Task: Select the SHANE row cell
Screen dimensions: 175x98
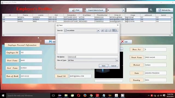Action: 25,21
